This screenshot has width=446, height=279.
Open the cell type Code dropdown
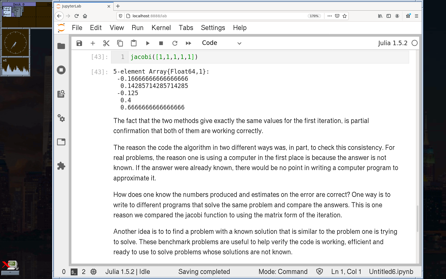pyautogui.click(x=221, y=43)
